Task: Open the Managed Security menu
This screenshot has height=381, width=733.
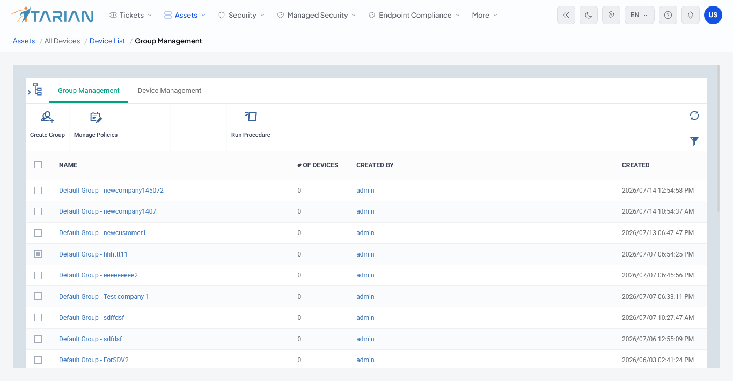Action: 317,15
